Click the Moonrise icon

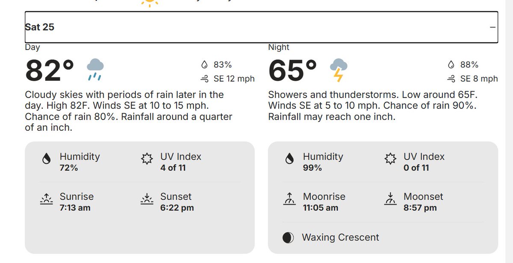(x=289, y=199)
